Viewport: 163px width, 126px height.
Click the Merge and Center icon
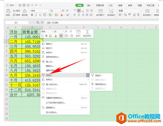101,11
